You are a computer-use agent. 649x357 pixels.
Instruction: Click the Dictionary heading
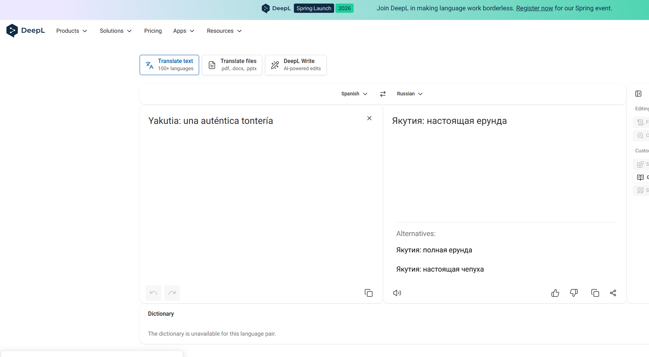pyautogui.click(x=161, y=314)
